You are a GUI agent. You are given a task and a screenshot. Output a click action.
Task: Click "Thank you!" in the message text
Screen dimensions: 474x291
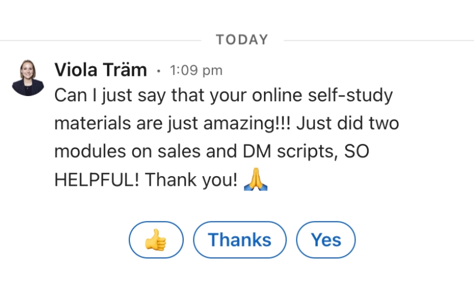point(191,180)
